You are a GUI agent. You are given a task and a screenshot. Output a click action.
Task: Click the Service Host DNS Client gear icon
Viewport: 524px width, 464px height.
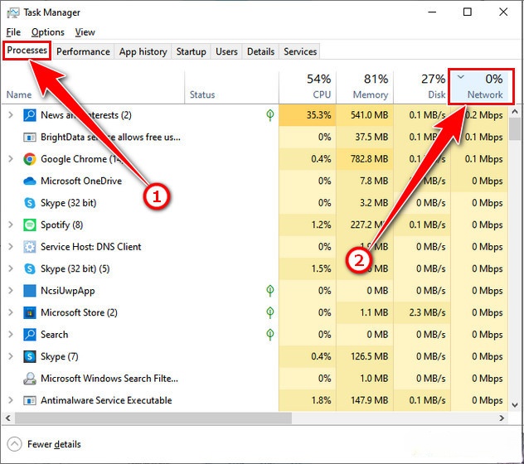(30, 247)
